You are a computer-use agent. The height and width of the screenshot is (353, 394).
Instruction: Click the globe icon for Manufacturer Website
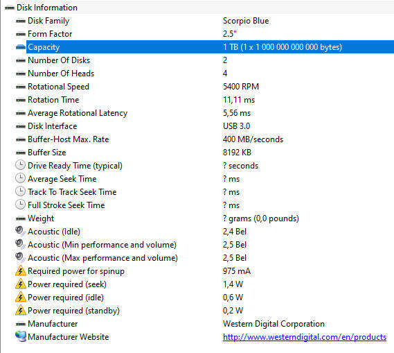coord(21,336)
